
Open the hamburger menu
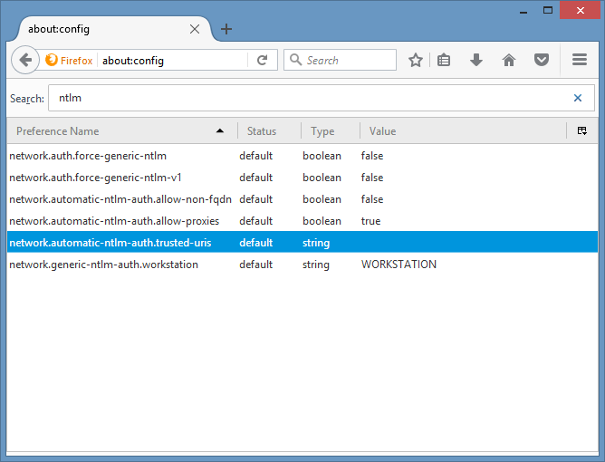[580, 60]
